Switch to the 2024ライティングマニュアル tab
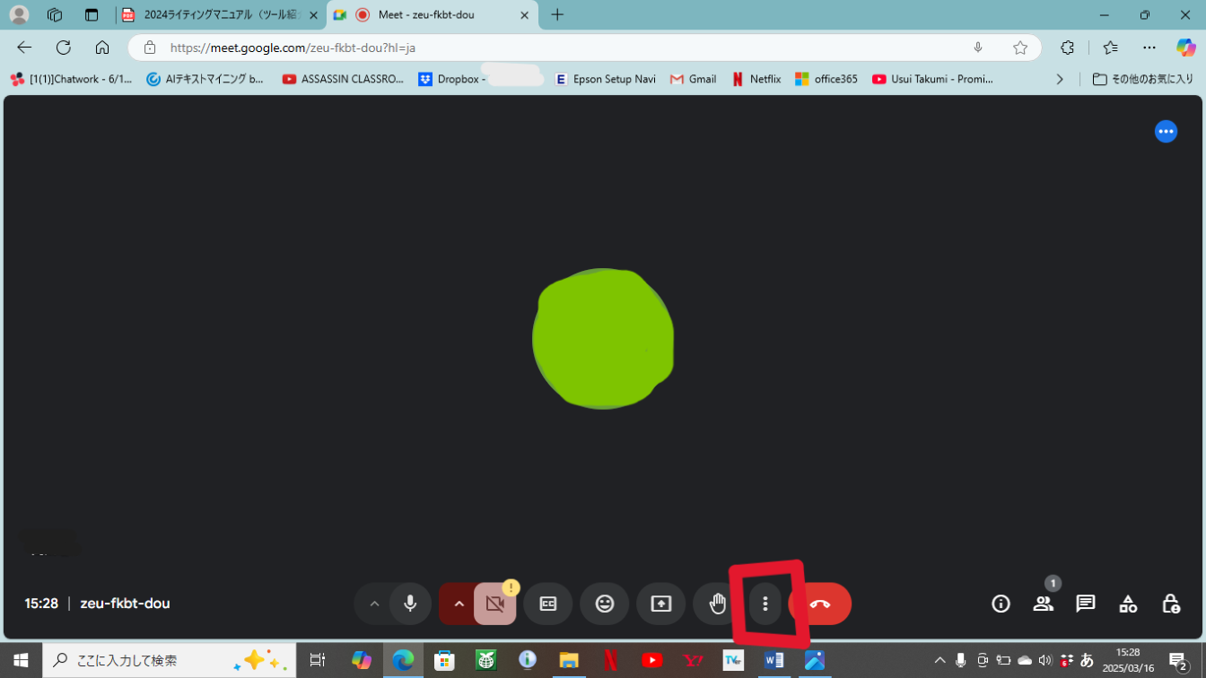Viewport: 1206px width, 678px height. pyautogui.click(x=215, y=14)
